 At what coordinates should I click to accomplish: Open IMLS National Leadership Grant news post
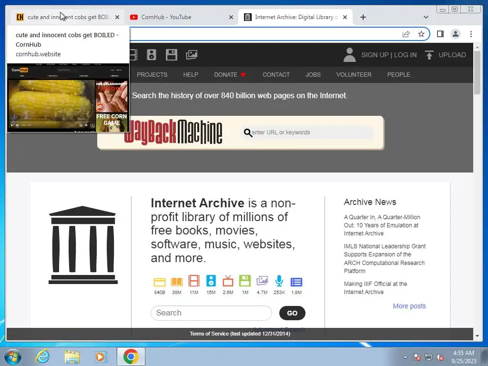(x=385, y=259)
